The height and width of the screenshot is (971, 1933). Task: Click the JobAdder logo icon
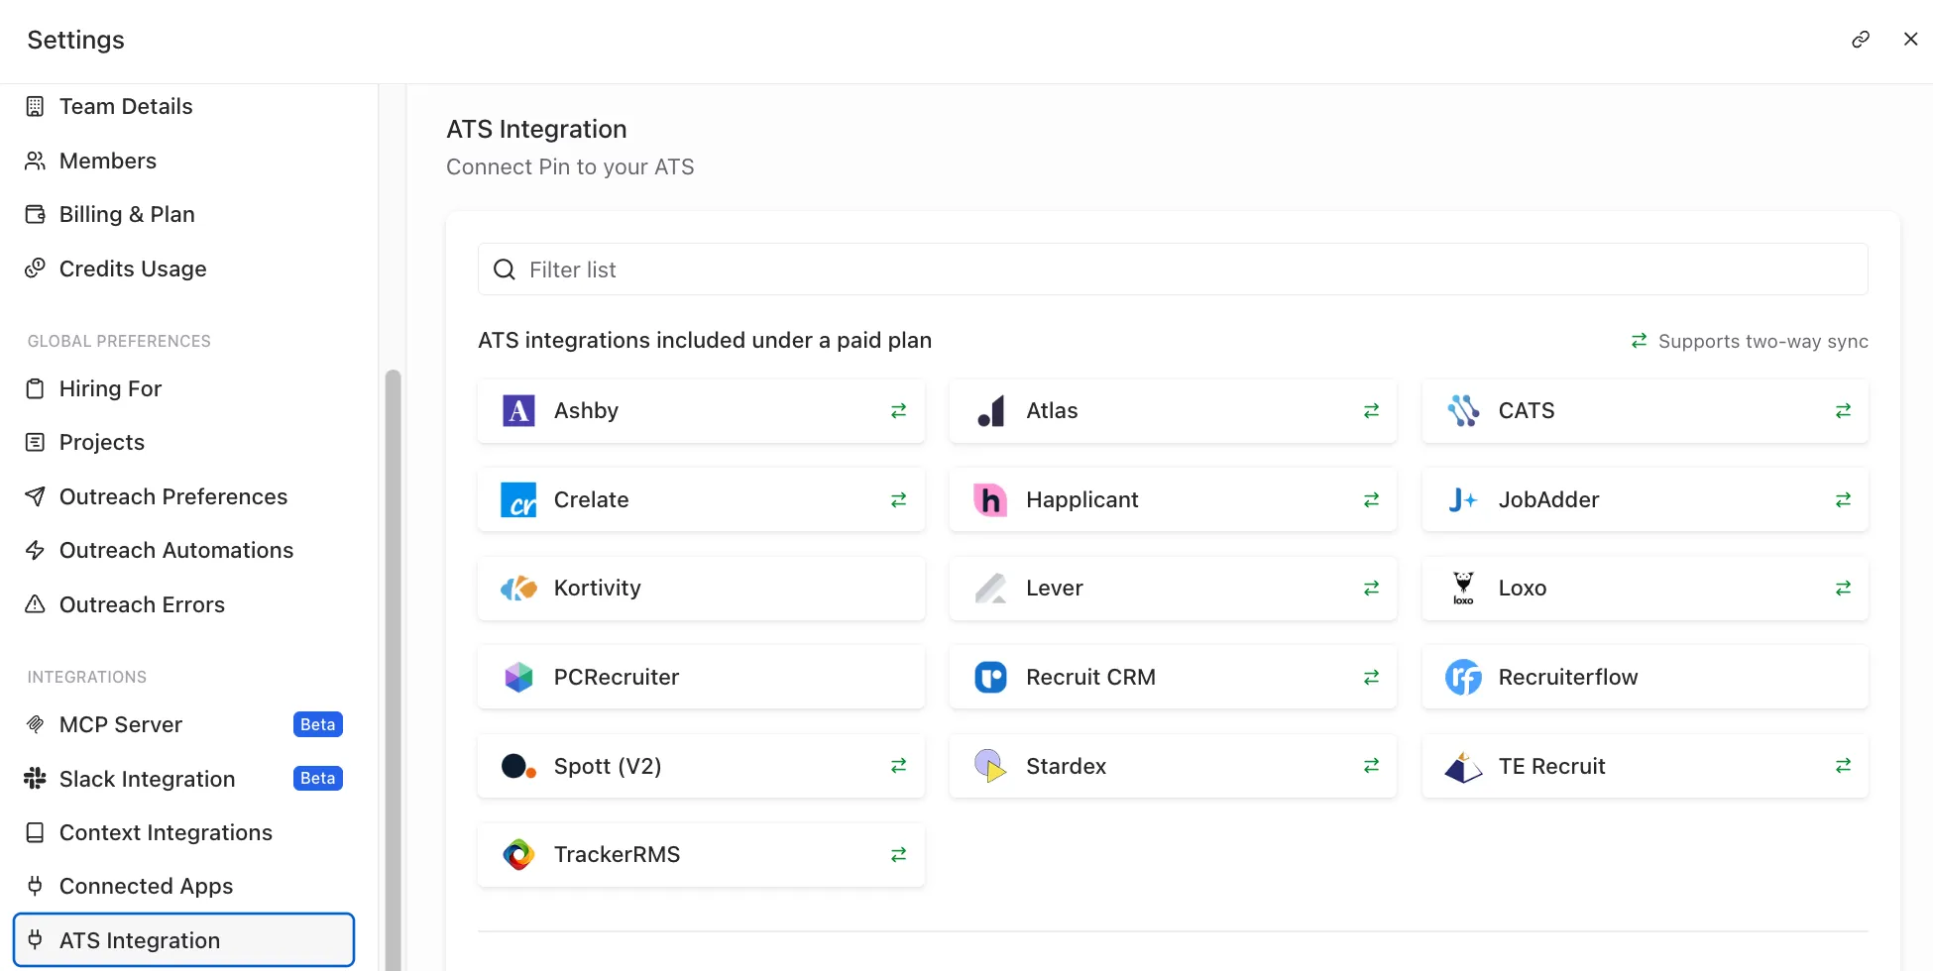[1463, 499]
